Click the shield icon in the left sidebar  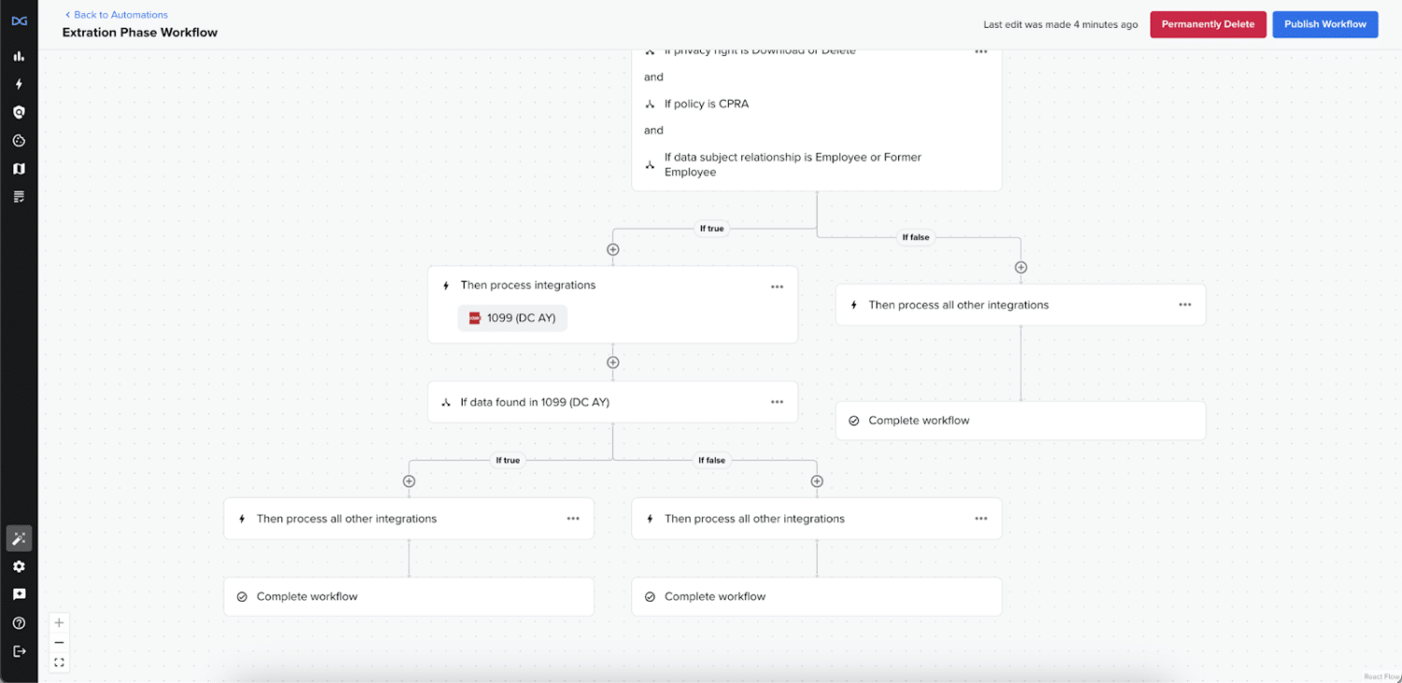19,112
